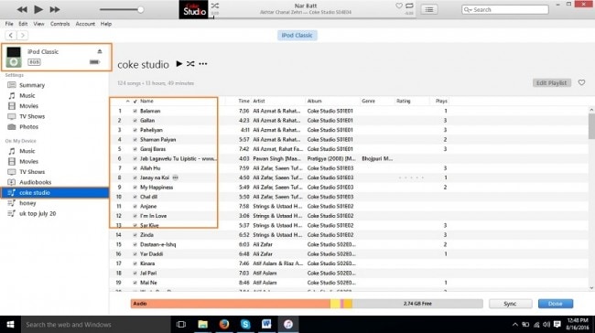
Task: Click the iPod Classic device image
Action: tap(14, 57)
